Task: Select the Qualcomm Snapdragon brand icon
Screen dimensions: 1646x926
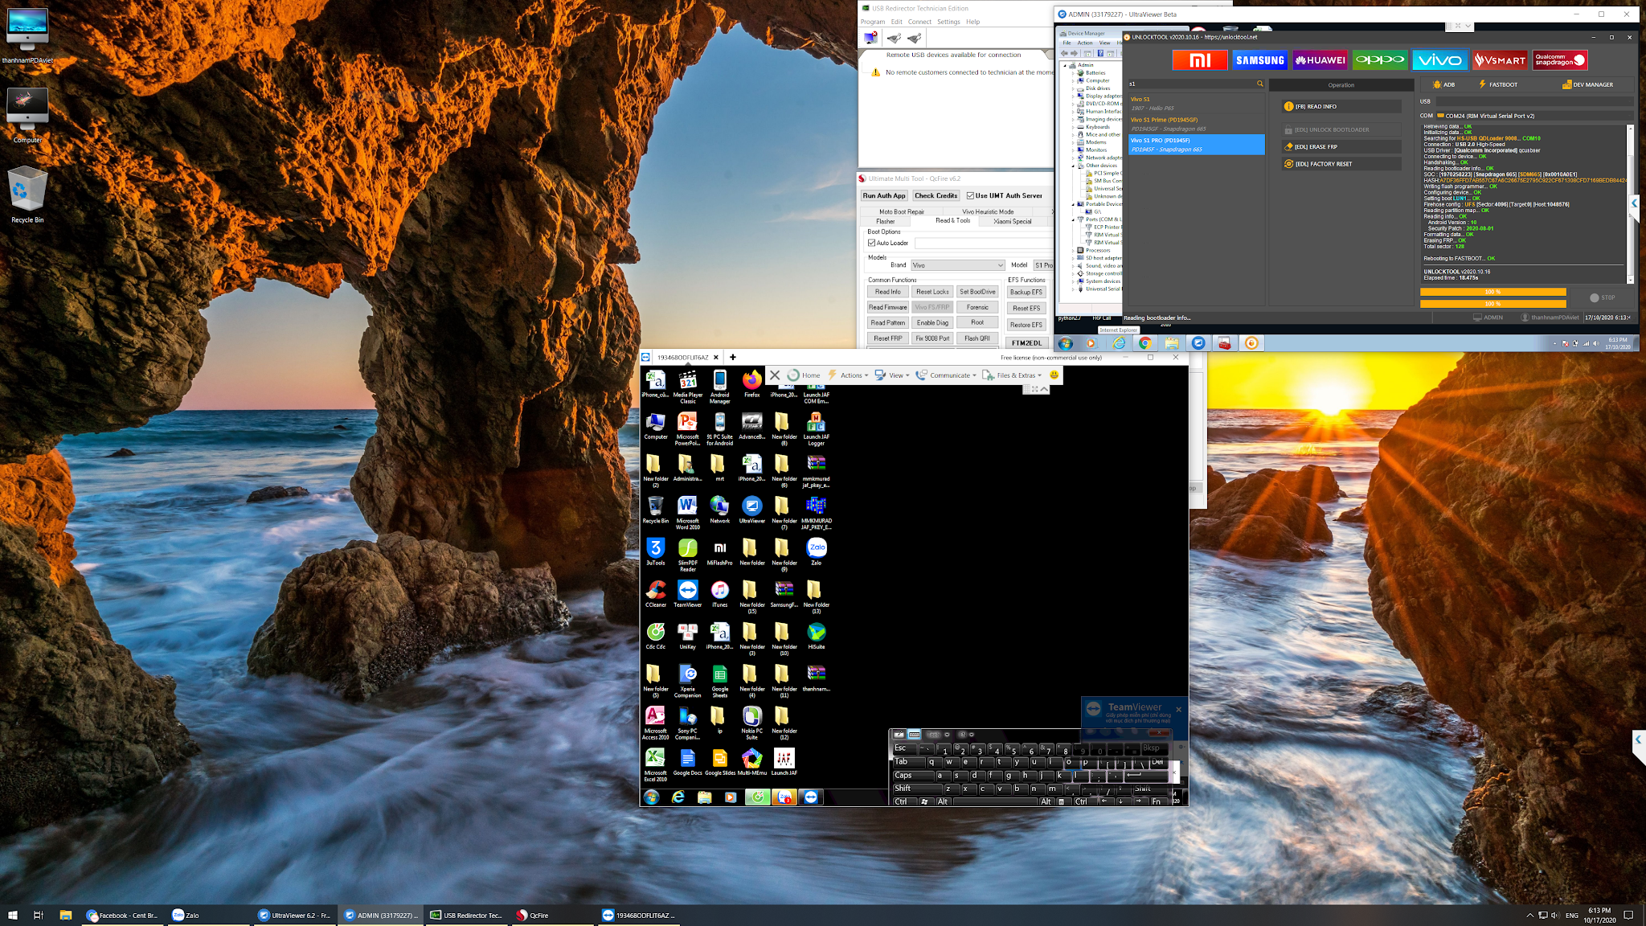Action: coord(1559,60)
